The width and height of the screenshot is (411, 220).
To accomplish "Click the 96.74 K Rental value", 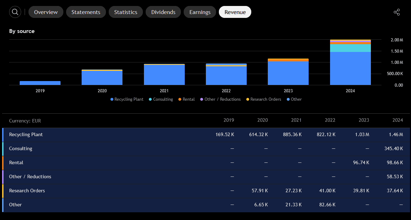I will [x=361, y=162].
